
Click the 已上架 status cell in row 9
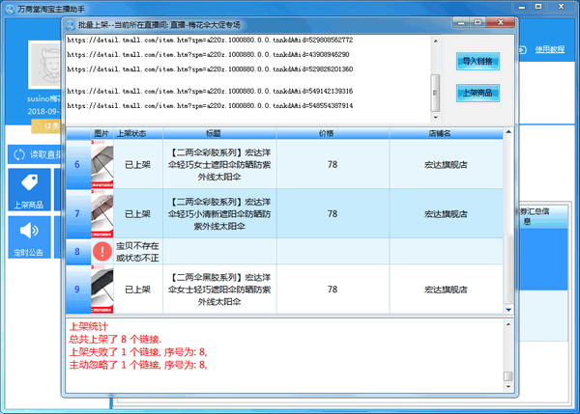pyautogui.click(x=138, y=290)
